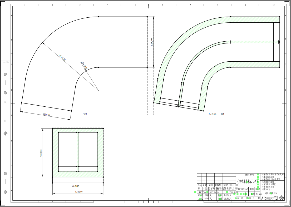Pick the vertical 5200.00 dimension in Front view
Viewport: 291px width, 207px height.
point(151,42)
